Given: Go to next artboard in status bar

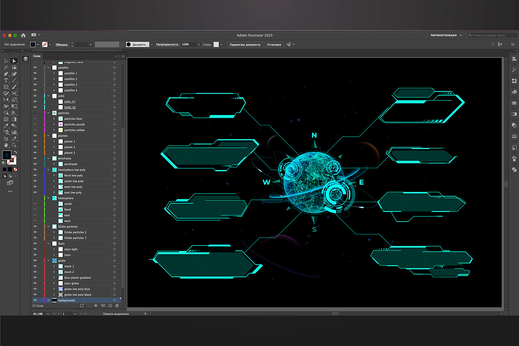Looking at the screenshot, I should tap(81, 314).
